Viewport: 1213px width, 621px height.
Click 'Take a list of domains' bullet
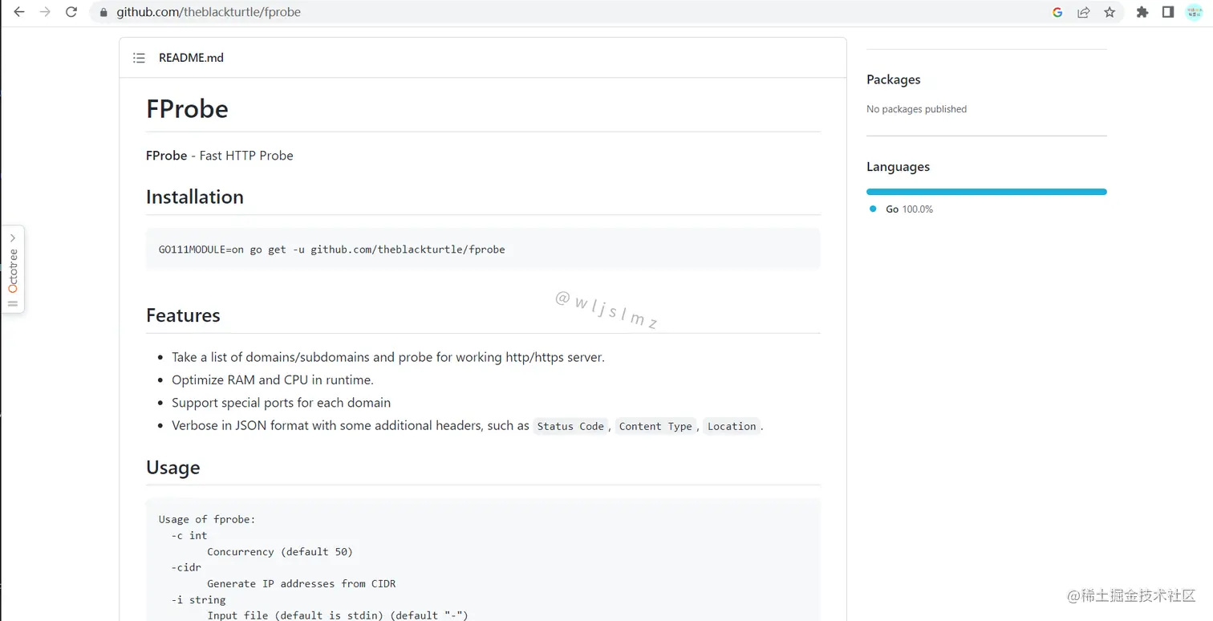click(x=388, y=357)
